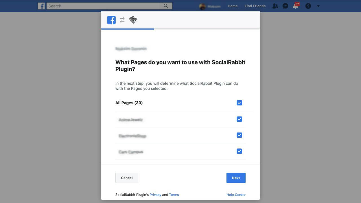Open the help question mark icon
Screen dimensions: 361x203
pyautogui.click(x=308, y=6)
